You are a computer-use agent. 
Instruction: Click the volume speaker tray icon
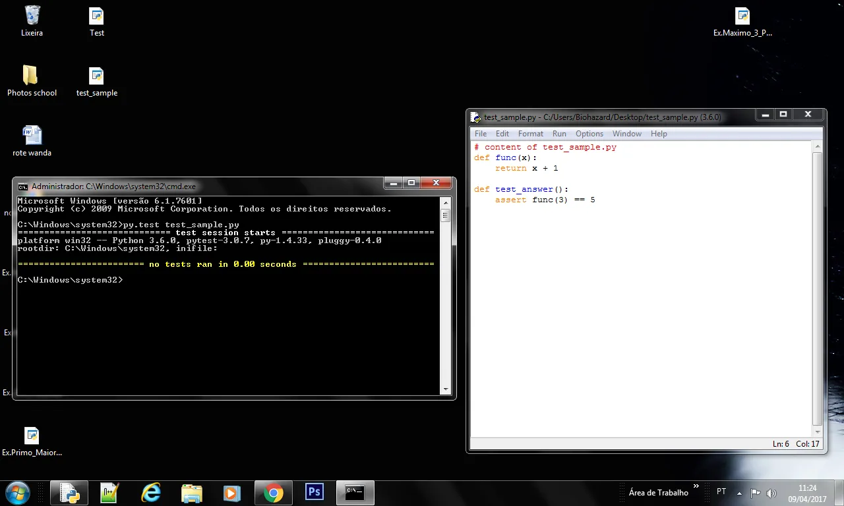point(771,493)
